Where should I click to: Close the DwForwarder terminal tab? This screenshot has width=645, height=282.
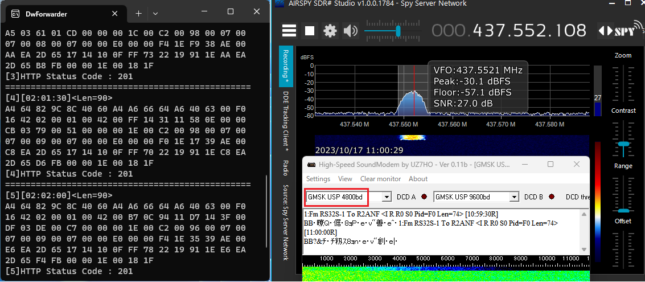tap(115, 14)
